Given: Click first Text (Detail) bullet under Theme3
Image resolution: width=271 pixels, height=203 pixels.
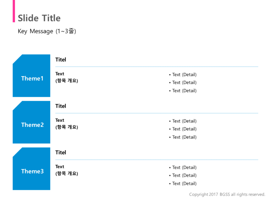Looking at the screenshot, I should (x=183, y=167).
